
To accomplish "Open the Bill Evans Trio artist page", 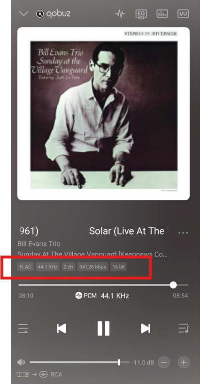I will click(39, 244).
